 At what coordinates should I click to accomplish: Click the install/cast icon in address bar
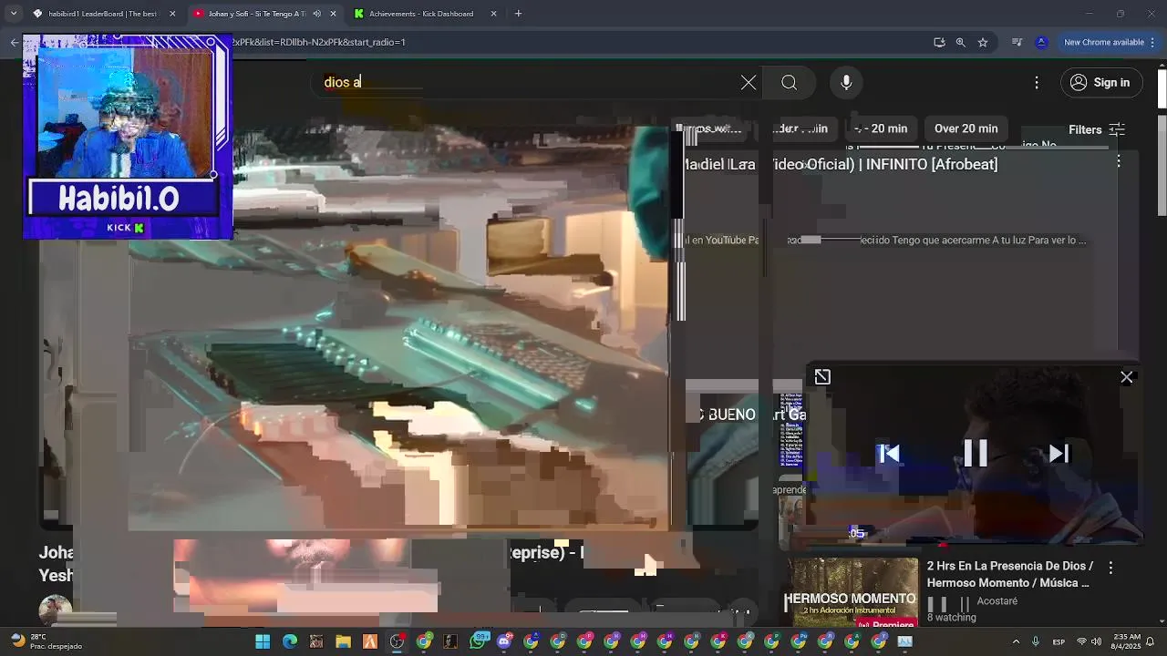click(x=939, y=42)
